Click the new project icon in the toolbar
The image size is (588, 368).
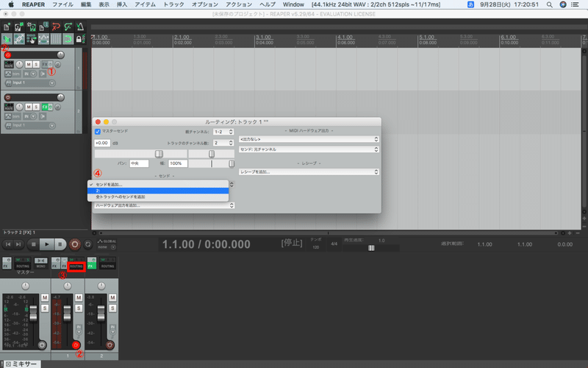click(x=7, y=26)
